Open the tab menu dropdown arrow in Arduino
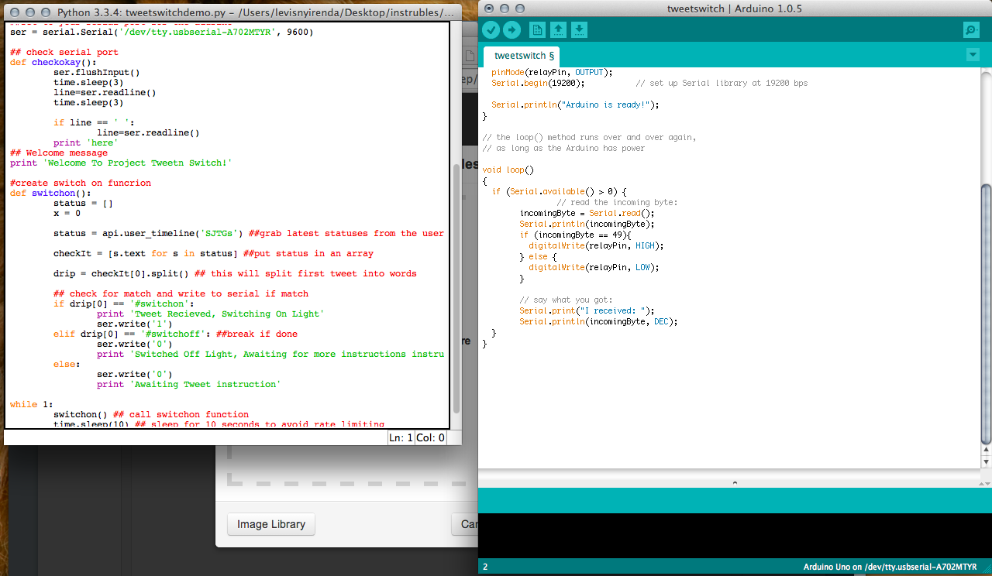 tap(973, 55)
